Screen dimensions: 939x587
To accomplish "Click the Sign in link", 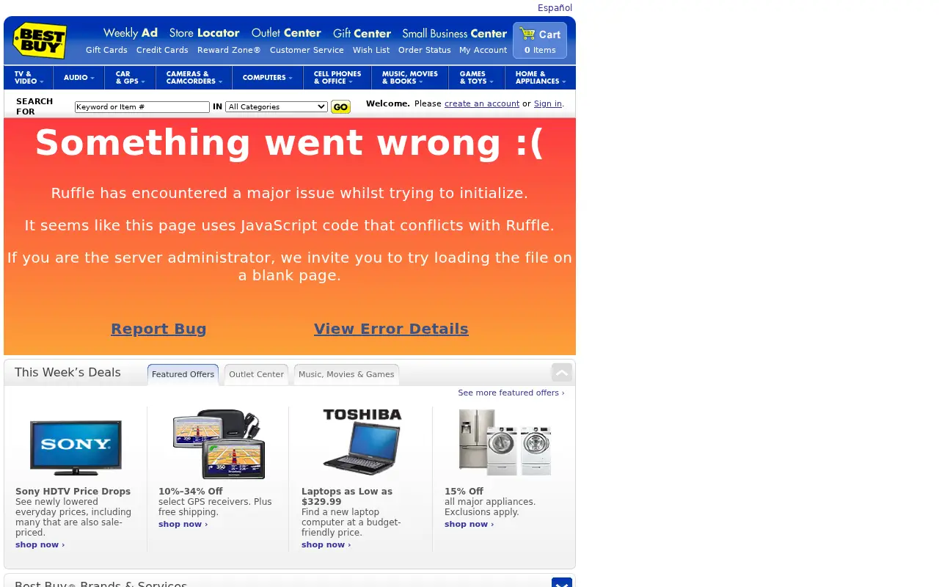I will click(547, 103).
